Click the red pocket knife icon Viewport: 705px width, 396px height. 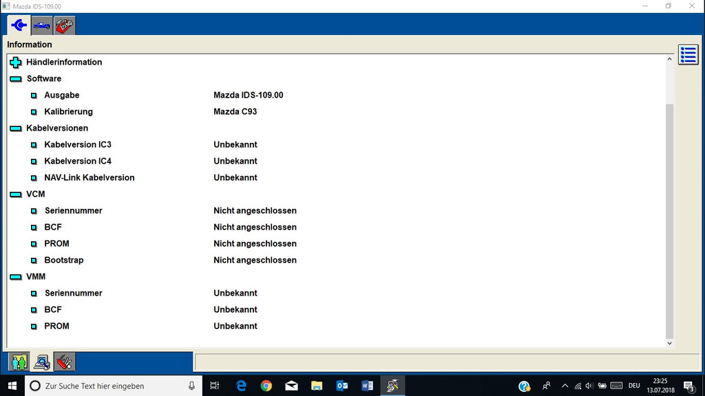click(x=64, y=362)
